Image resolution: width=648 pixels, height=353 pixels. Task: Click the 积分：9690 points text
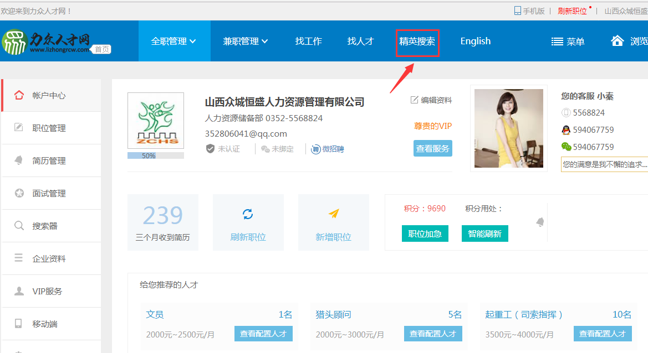[x=425, y=208]
